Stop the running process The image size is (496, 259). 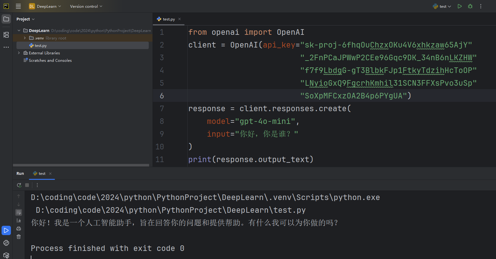(x=27, y=185)
